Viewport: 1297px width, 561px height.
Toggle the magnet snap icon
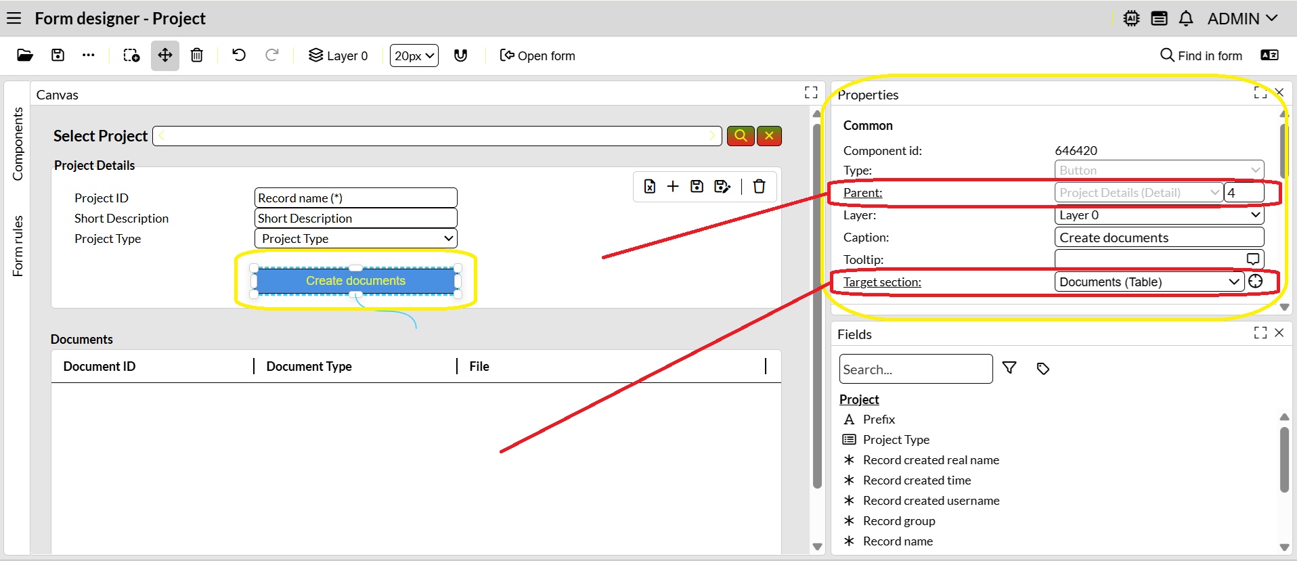tap(461, 55)
